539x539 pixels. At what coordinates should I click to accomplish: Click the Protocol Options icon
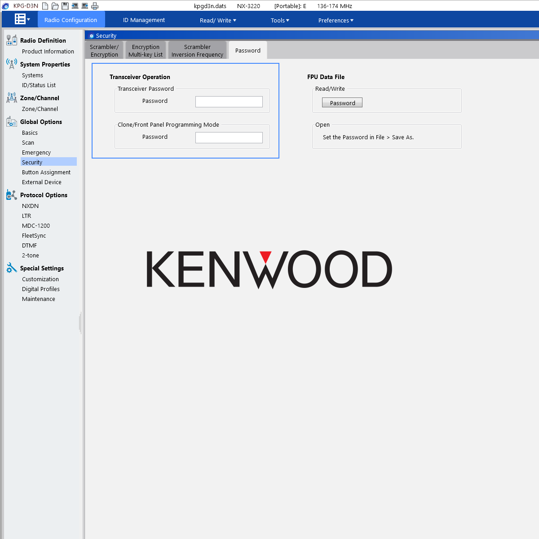[11, 195]
